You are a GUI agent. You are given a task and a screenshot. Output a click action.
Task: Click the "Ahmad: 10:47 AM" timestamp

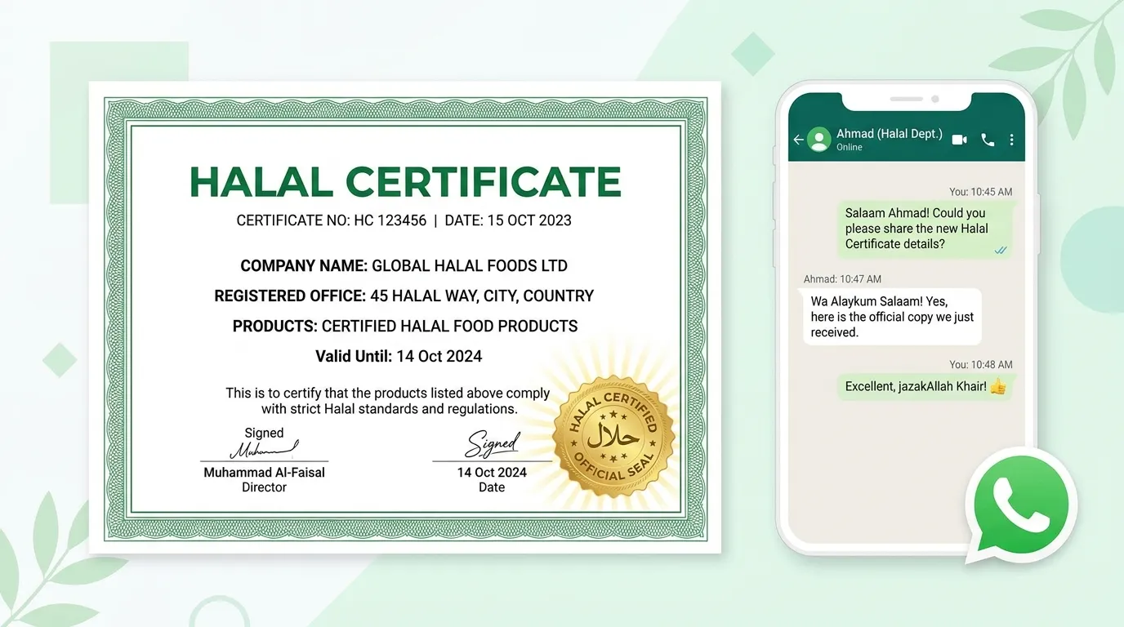842,279
